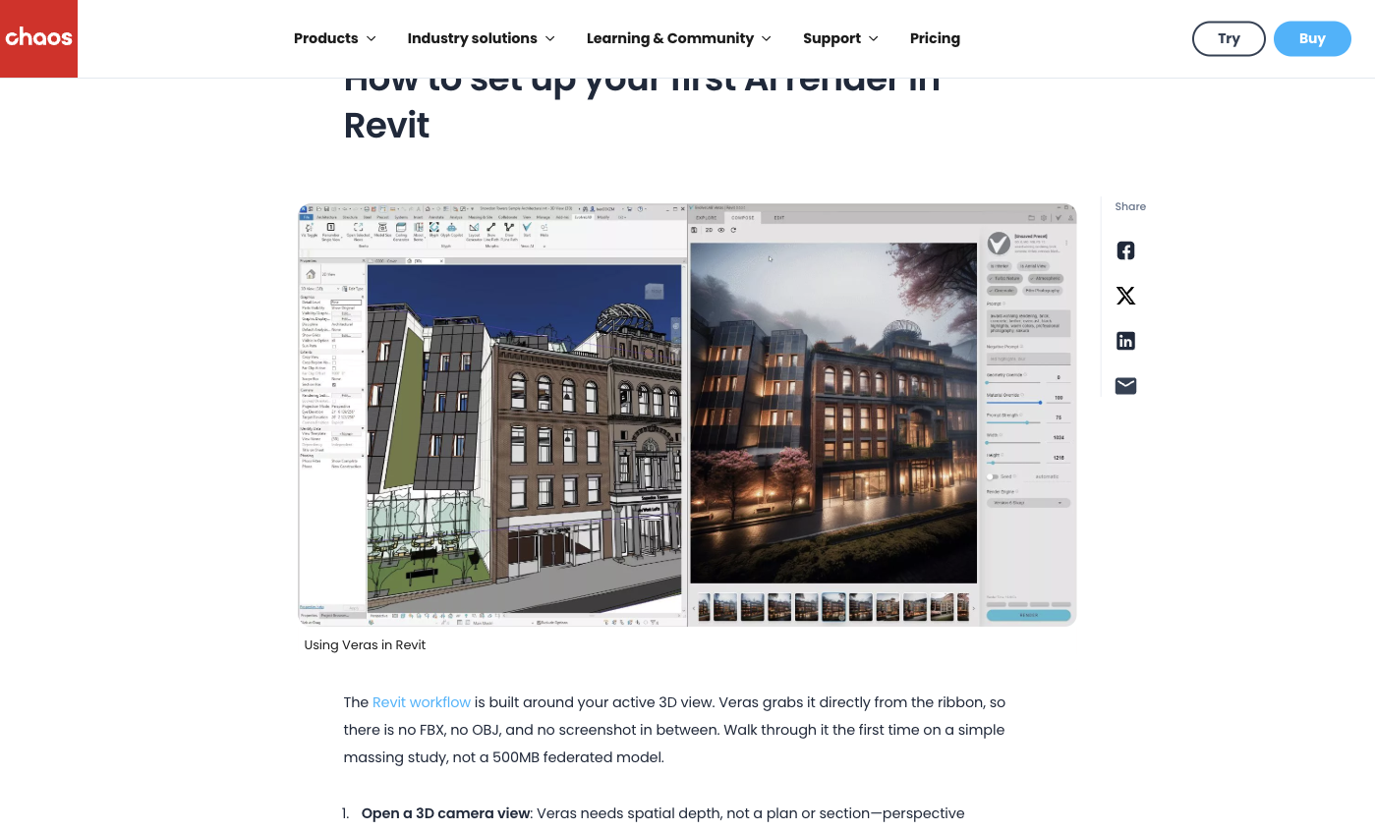The image size is (1375, 831).
Task: Open the Veras in Revit article image
Action: point(687,415)
